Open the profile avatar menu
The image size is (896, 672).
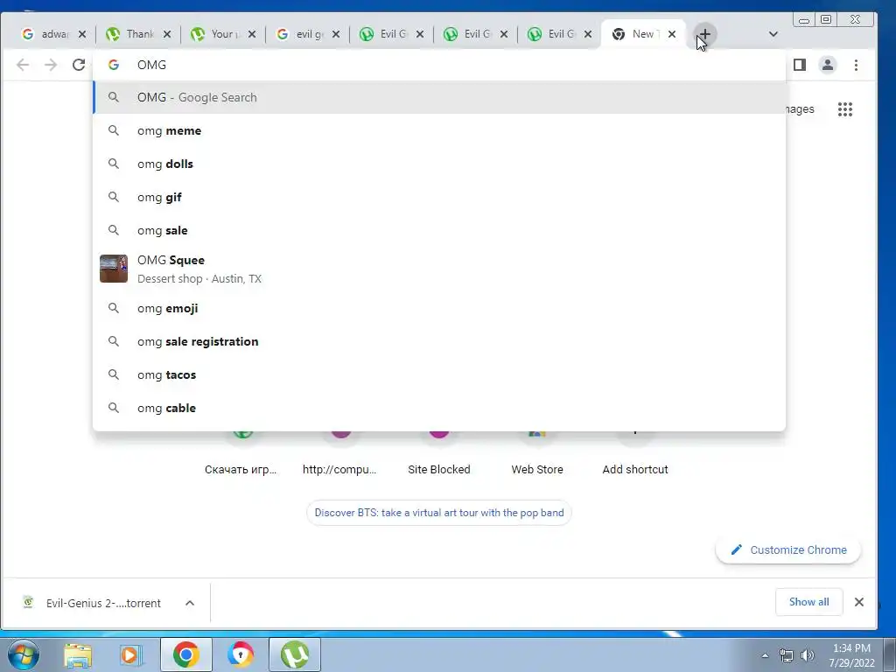click(828, 65)
